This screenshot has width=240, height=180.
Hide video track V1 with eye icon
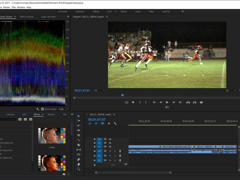(x=110, y=147)
